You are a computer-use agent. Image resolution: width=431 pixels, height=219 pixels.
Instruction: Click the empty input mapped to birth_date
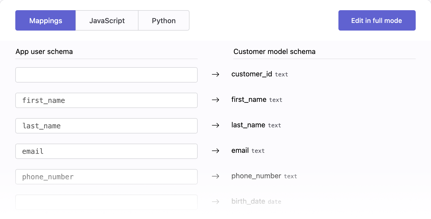pos(106,202)
